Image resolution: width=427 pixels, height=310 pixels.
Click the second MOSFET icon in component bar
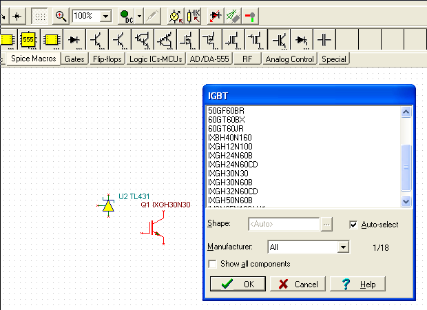(x=211, y=40)
